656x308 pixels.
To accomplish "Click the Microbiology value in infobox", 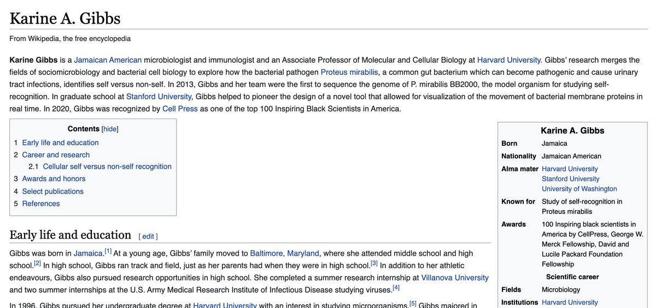I will [x=561, y=289].
